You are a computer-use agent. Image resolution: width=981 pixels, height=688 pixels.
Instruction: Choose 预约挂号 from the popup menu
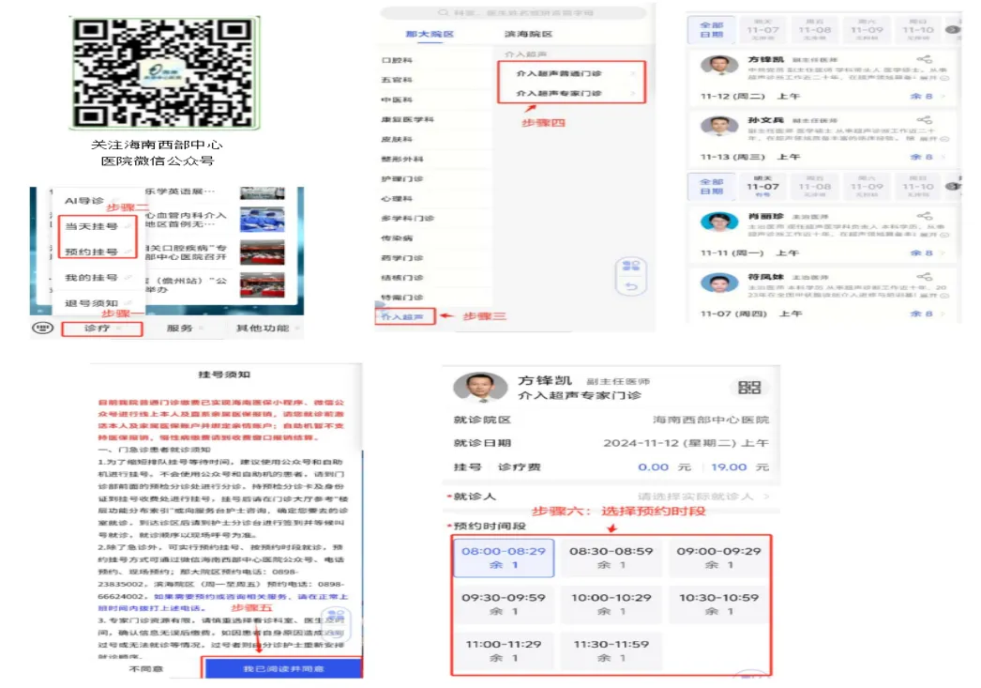92,252
